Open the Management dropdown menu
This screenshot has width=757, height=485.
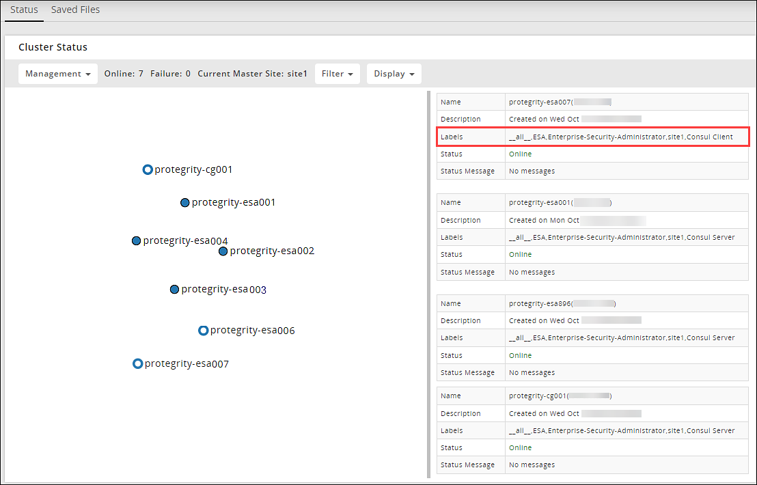point(57,74)
